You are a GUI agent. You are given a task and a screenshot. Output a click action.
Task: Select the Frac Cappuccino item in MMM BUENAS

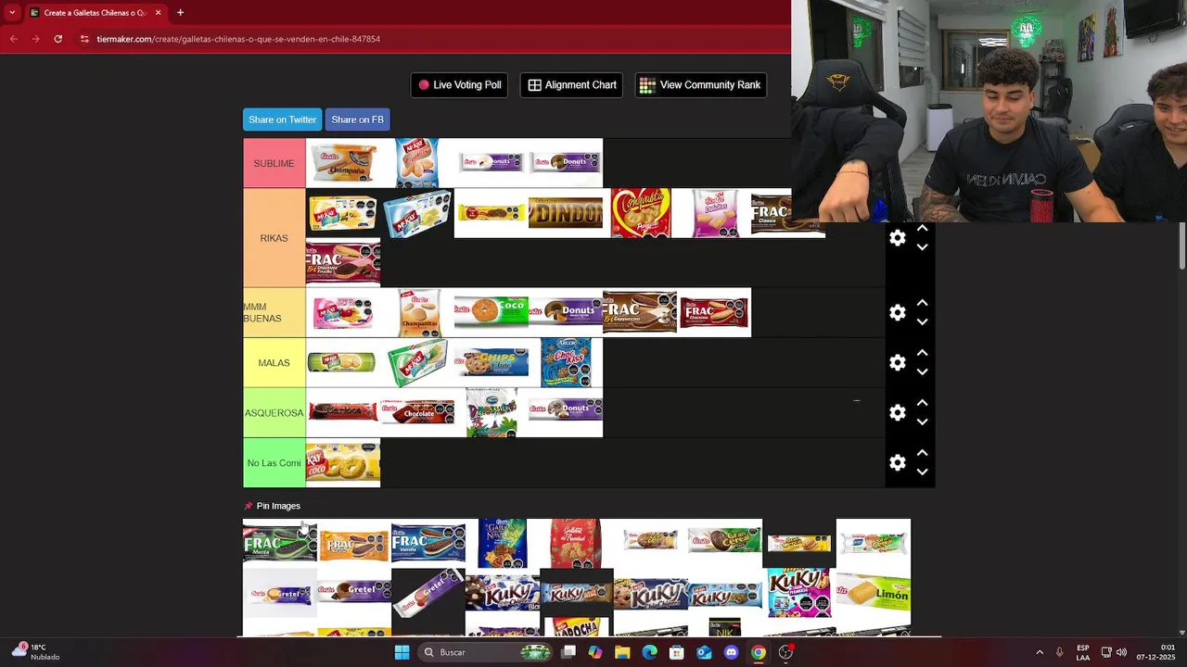click(640, 312)
